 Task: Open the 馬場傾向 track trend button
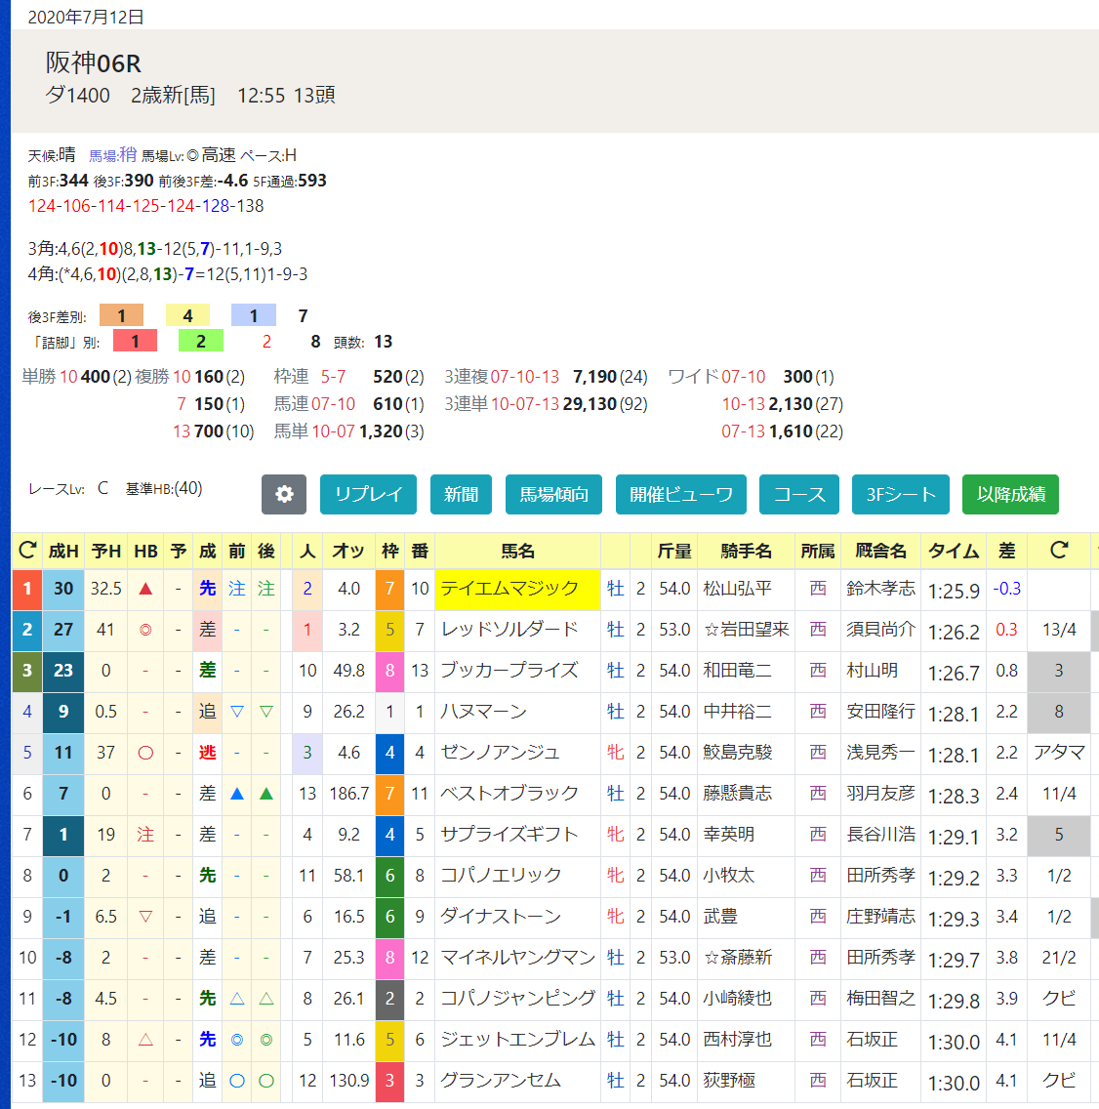pos(553,494)
